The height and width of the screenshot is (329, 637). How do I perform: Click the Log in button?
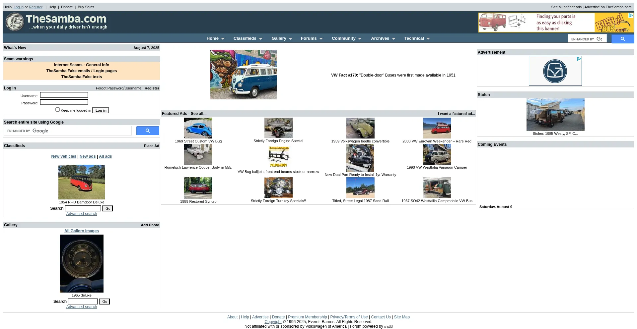click(x=101, y=110)
